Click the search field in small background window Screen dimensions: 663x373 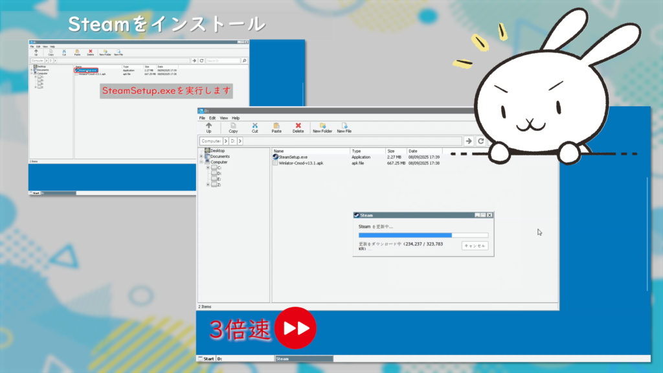click(x=223, y=61)
